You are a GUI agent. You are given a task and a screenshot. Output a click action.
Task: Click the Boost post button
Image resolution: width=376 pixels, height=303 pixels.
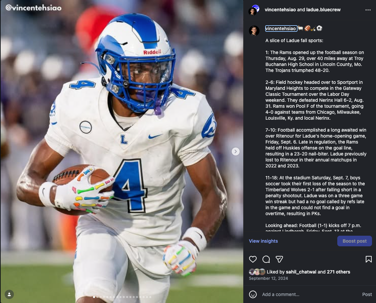(x=354, y=241)
